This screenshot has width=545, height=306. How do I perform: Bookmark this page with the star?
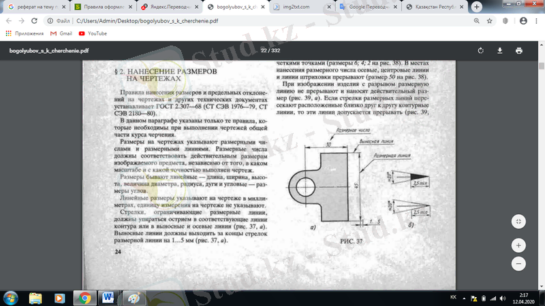489,21
